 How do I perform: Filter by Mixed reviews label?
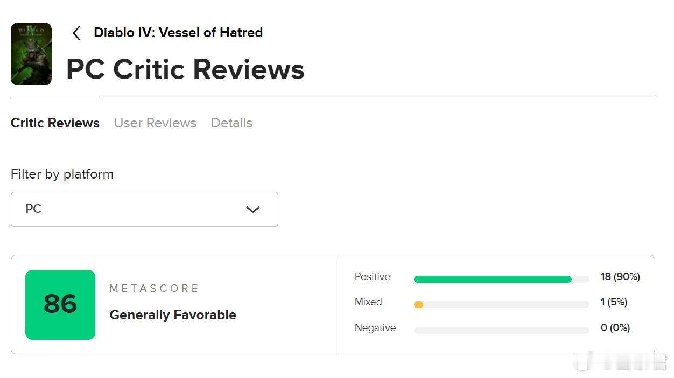coord(368,302)
